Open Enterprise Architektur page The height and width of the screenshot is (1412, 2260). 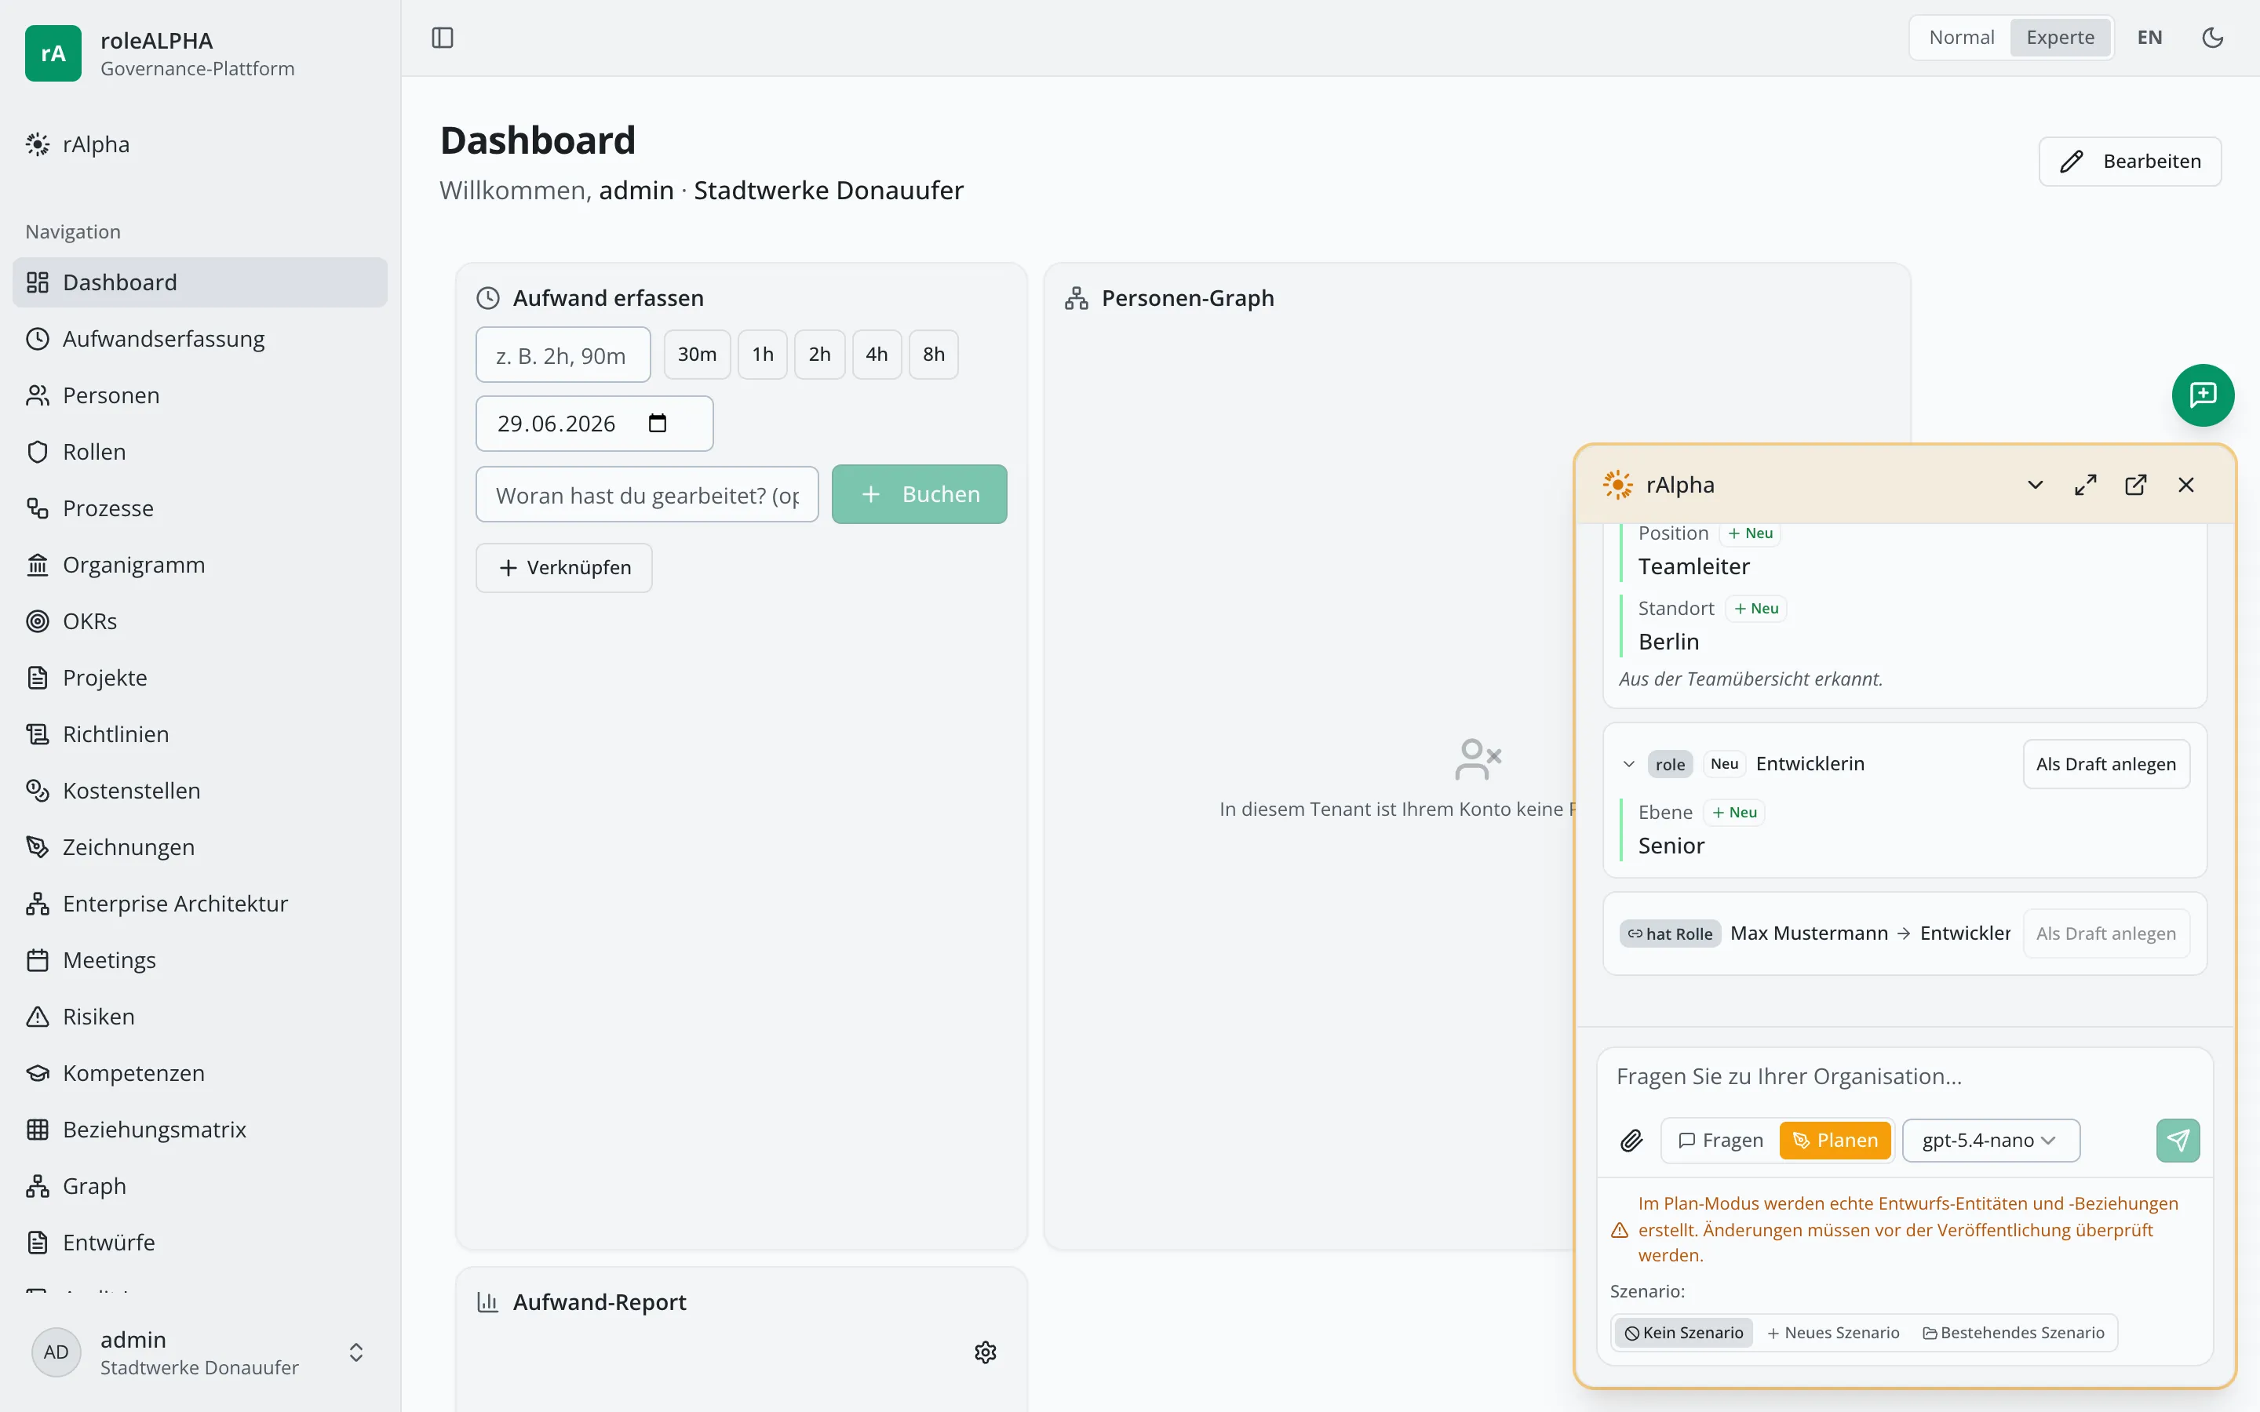[200, 904]
